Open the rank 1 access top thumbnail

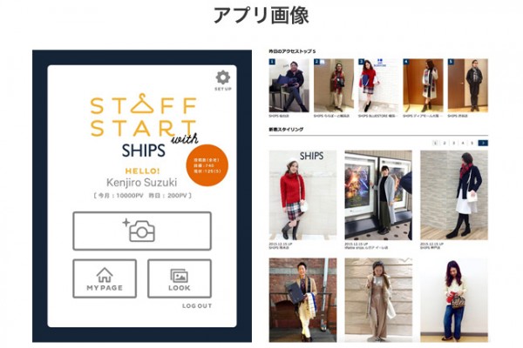pos(289,85)
